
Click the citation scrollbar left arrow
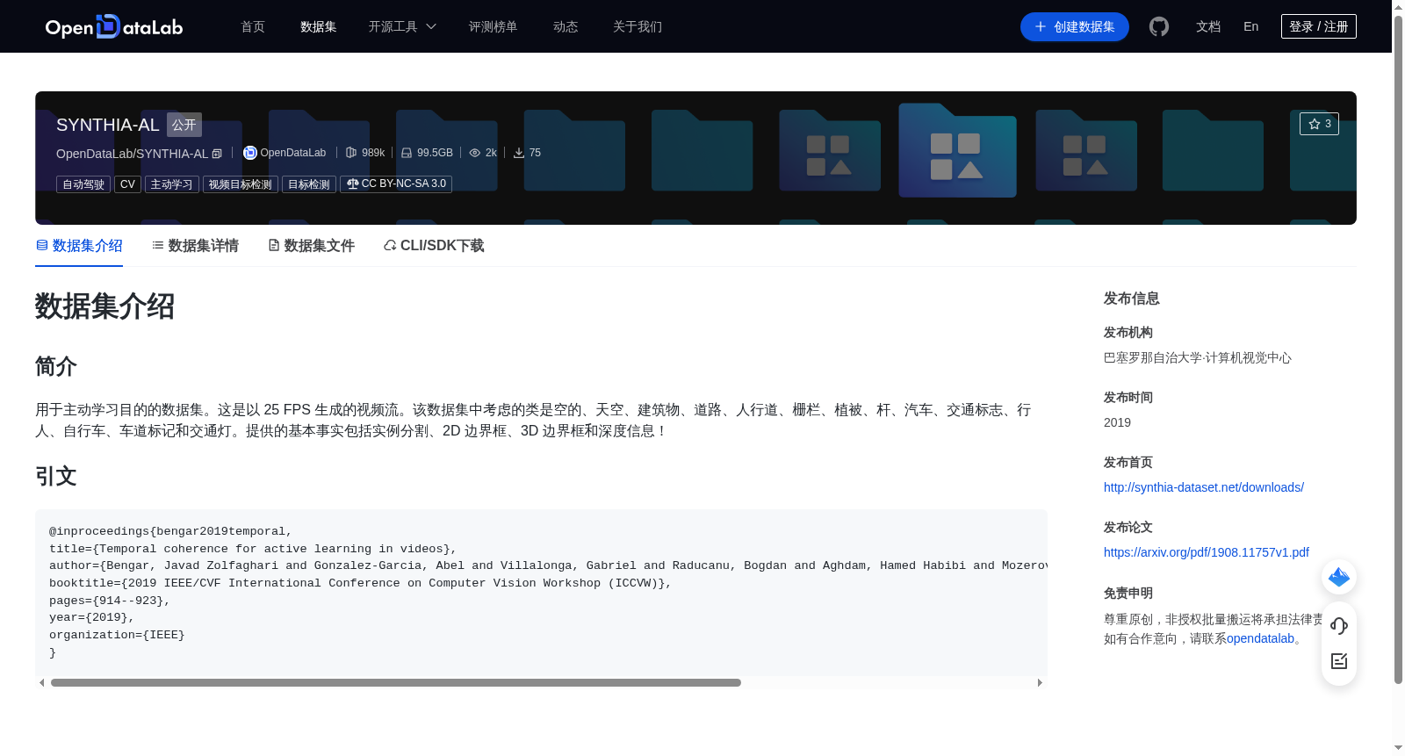click(41, 682)
